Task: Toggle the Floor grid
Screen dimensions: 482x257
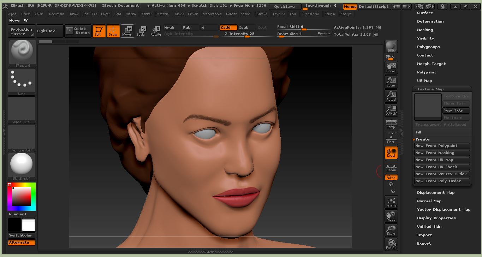Action: click(x=391, y=138)
